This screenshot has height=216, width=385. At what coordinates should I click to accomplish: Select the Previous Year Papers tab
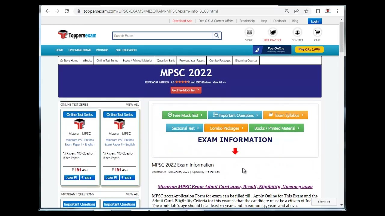(192, 61)
